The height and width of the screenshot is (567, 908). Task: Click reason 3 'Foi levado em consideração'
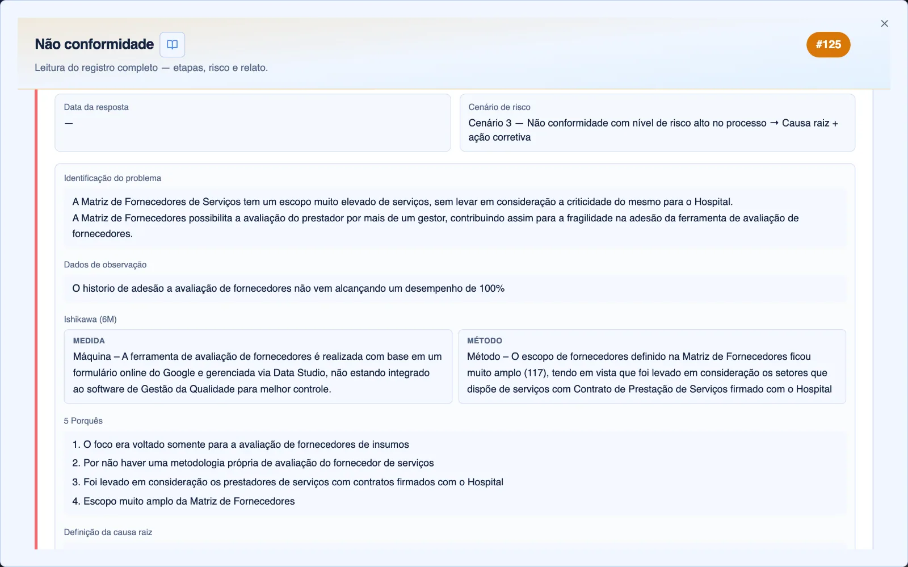(288, 482)
